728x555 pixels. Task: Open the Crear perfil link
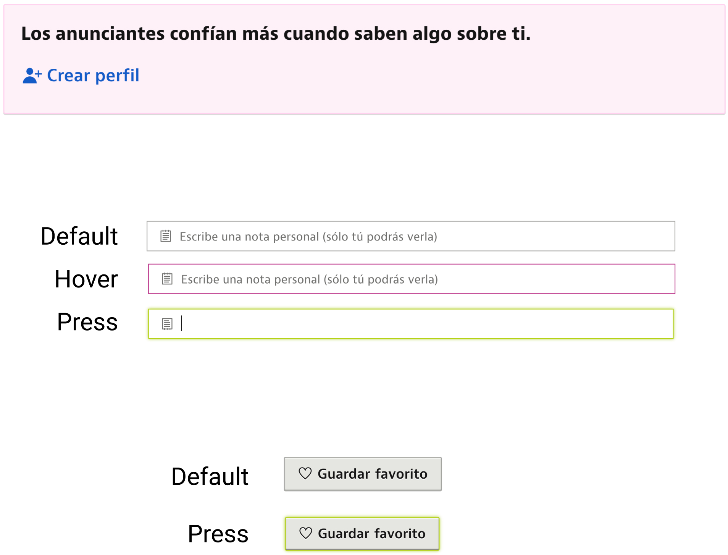click(x=93, y=76)
